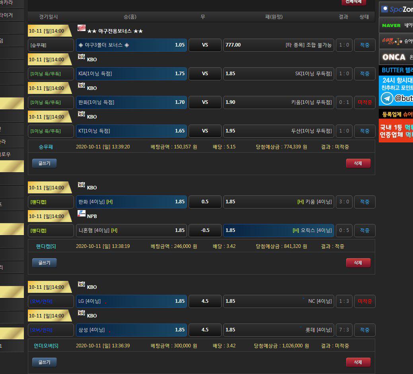413x374 pixels.
Task: Click the 등록업체 orange banner on right
Action: coord(396,114)
